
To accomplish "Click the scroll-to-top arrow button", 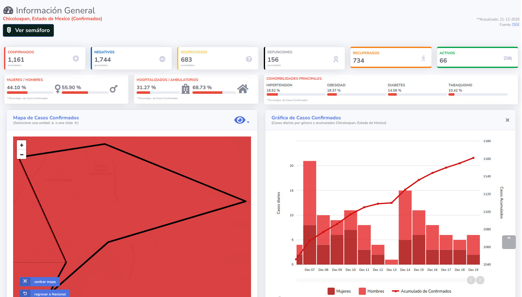I will point(509,242).
